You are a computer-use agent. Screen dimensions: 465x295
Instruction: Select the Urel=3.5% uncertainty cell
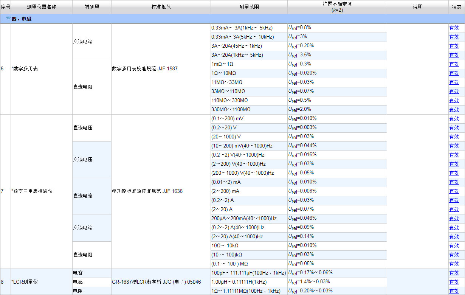coord(337,55)
